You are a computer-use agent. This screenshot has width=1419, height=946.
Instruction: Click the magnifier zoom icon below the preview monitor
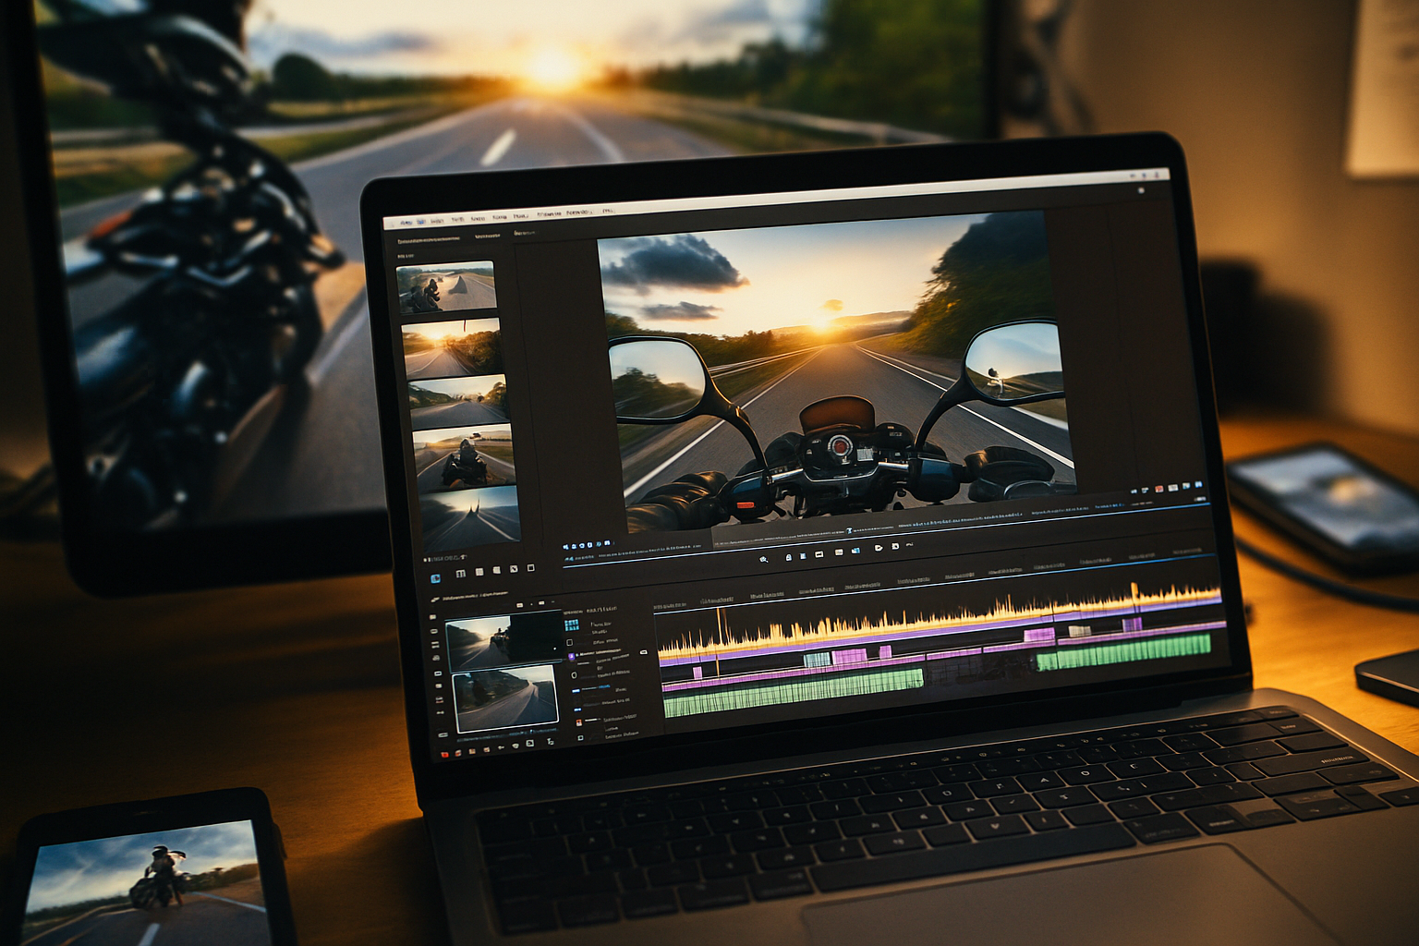(x=763, y=559)
